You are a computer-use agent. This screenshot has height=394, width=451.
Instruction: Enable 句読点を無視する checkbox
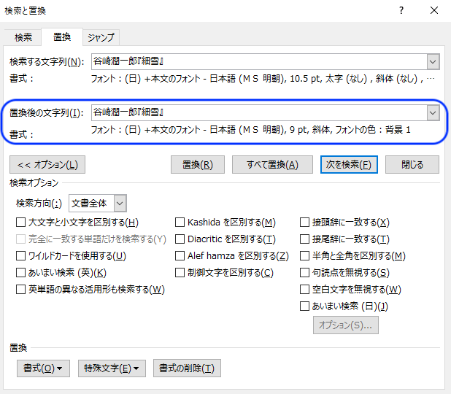[305, 273]
